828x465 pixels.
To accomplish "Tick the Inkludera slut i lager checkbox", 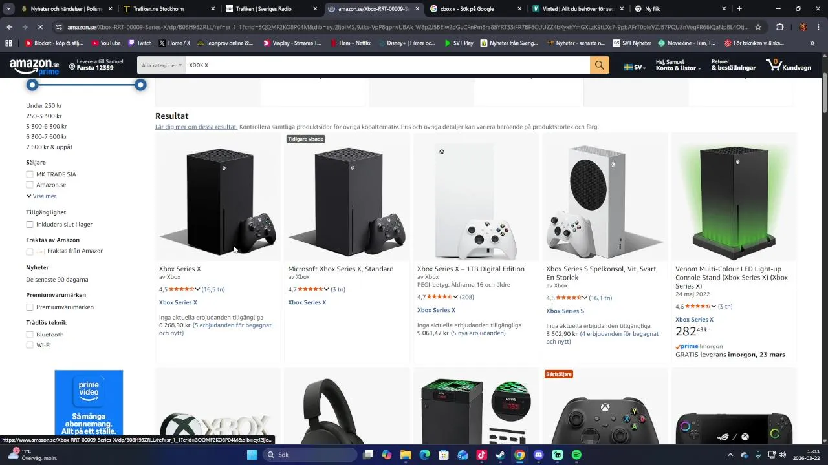I will tap(30, 225).
